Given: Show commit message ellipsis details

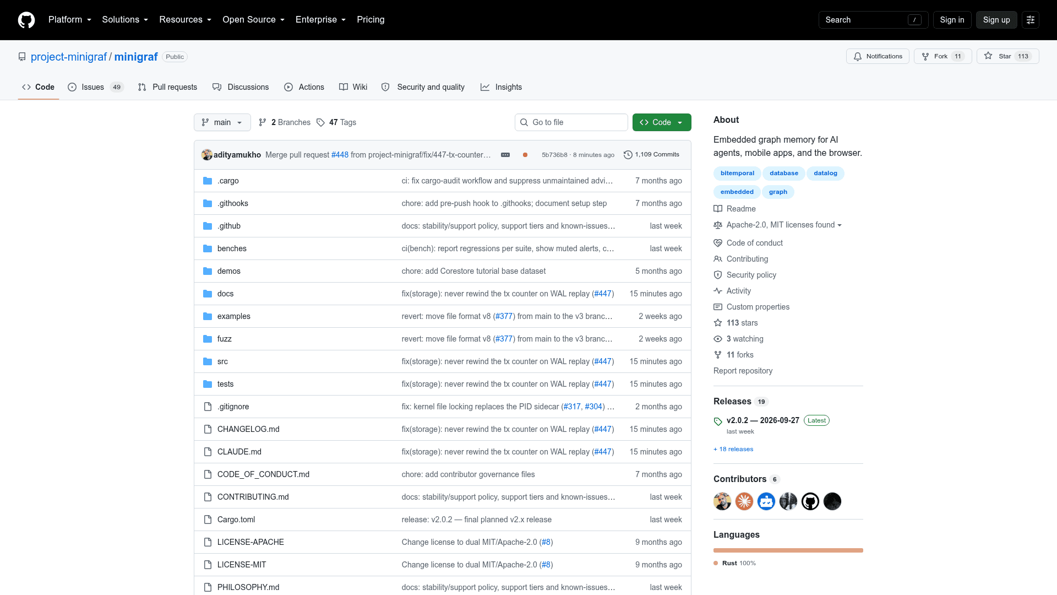Looking at the screenshot, I should coord(505,155).
